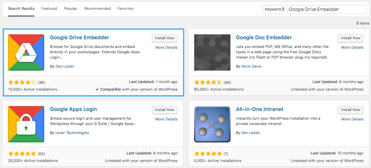Click the plugin search input field
Image resolution: width=371 pixels, height=168 pixels.
(327, 9)
